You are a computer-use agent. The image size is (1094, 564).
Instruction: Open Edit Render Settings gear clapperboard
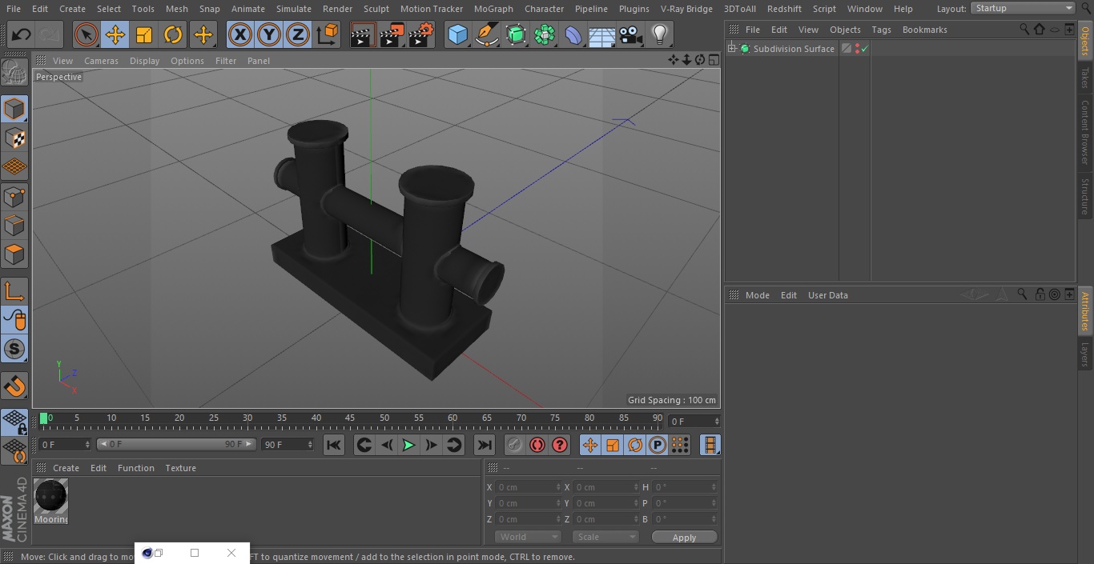pos(420,35)
